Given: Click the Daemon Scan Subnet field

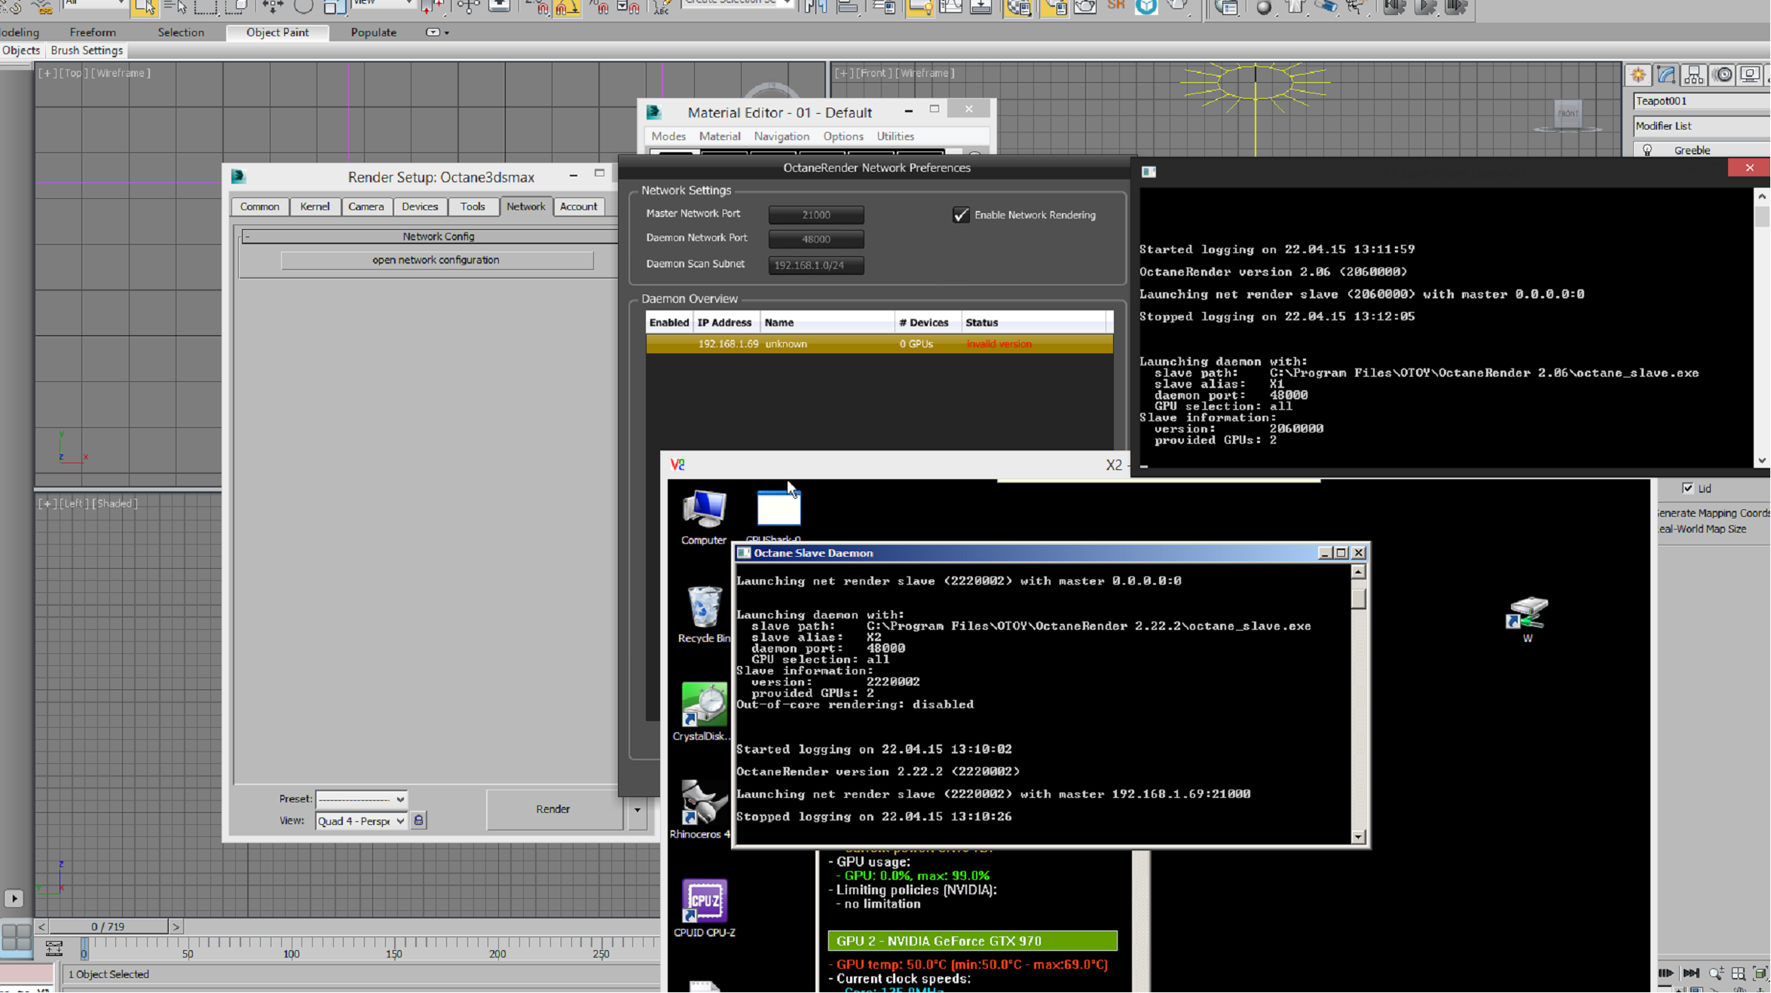Looking at the screenshot, I should (x=815, y=265).
